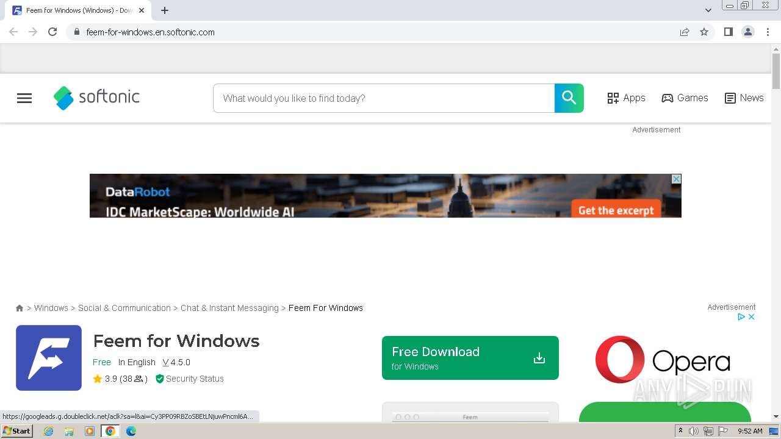The height and width of the screenshot is (439, 781).
Task: Open a new tab
Action: 165,10
